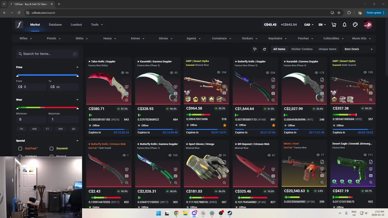Viewport: 388px width, 218px height.
Task: Open Containers category menu
Action: coord(222,38)
